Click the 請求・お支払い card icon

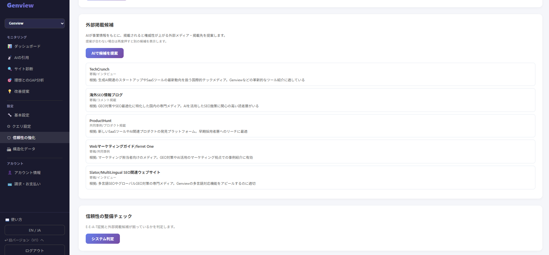[10, 184]
